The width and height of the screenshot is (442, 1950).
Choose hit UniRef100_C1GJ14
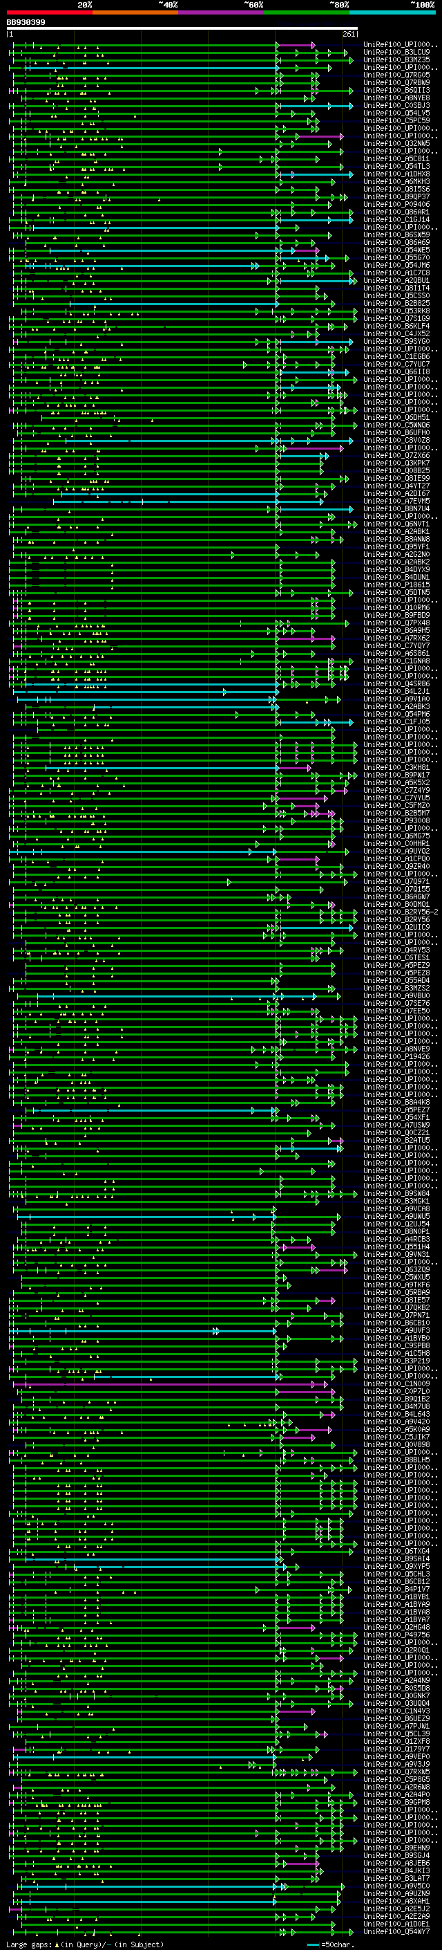[x=396, y=219]
